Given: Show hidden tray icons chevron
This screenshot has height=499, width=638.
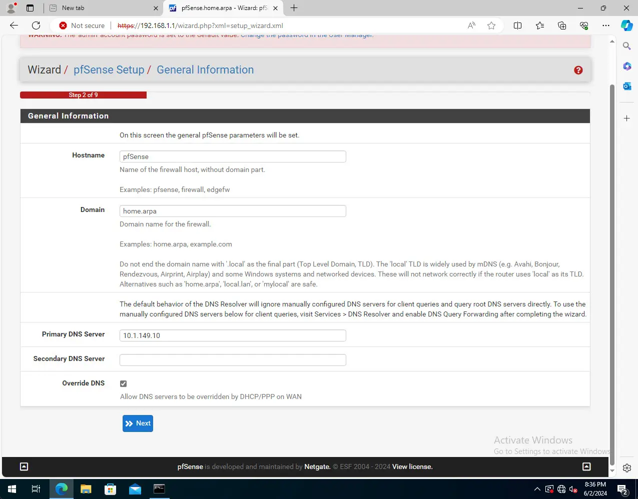Looking at the screenshot, I should (537, 489).
